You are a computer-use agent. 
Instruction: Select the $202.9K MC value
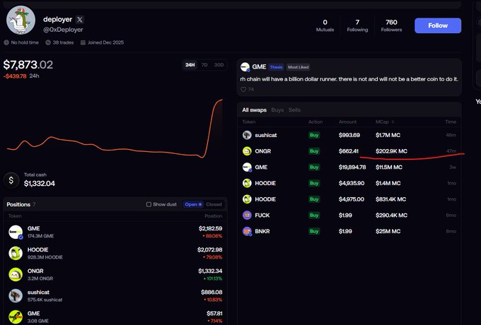click(391, 151)
